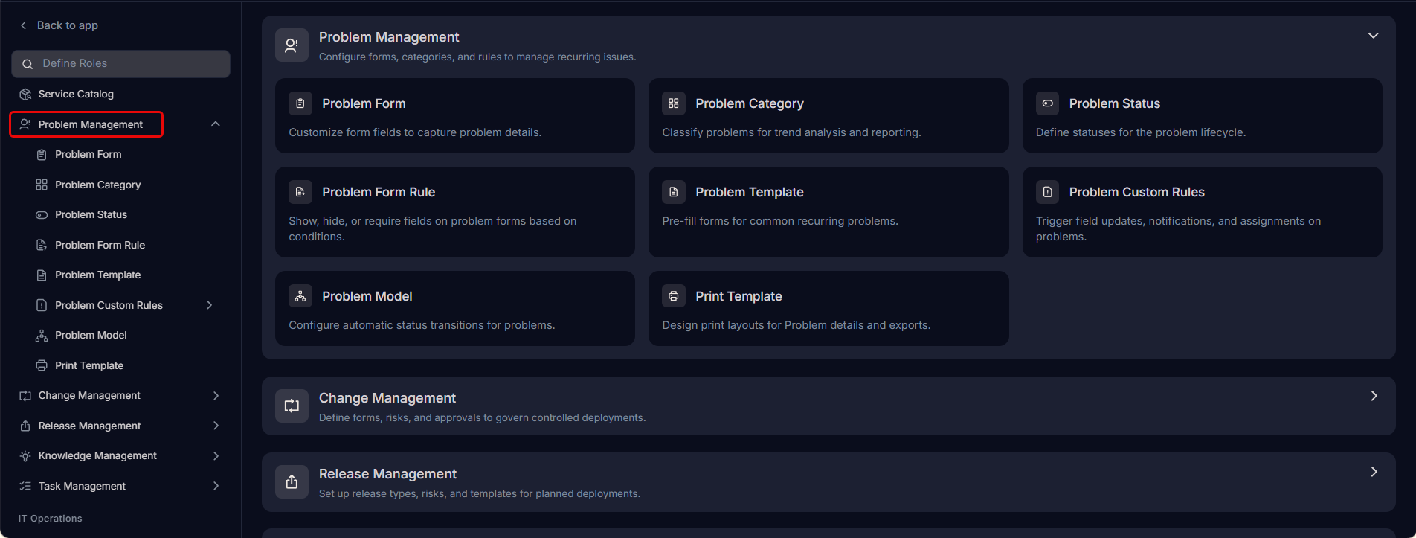Click the Problem Template card icon

674,192
